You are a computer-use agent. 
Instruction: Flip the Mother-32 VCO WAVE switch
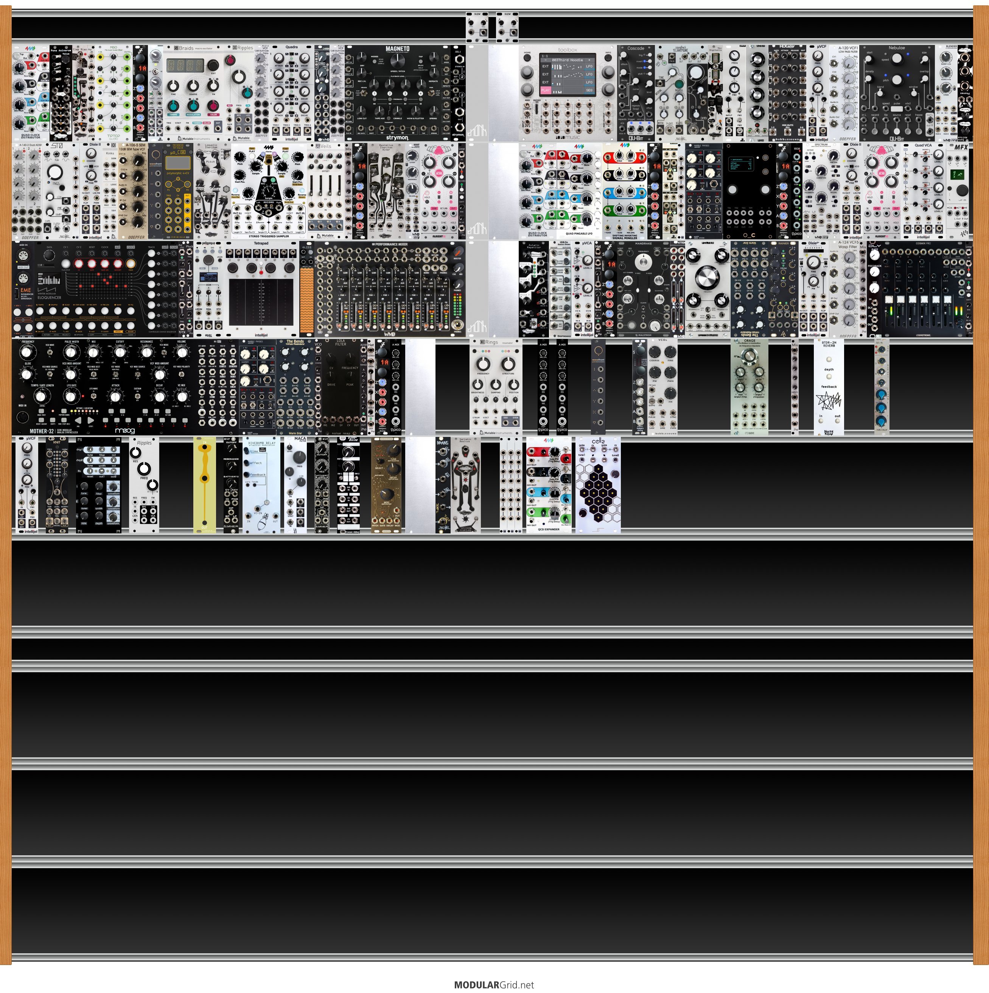(x=50, y=353)
